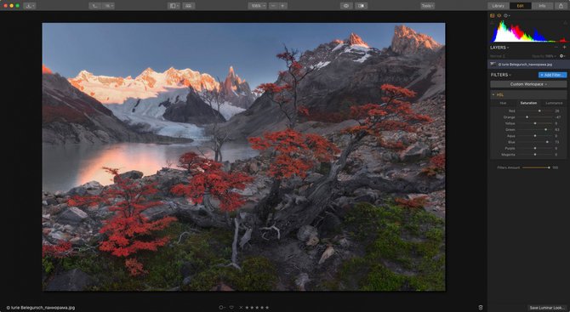Select the HSL filter title
570x312 pixels.
(500, 95)
